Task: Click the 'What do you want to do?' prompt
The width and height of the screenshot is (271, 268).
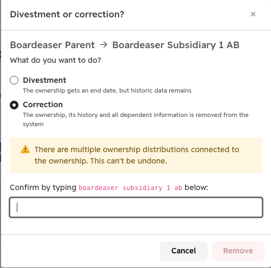Action: pos(55,60)
